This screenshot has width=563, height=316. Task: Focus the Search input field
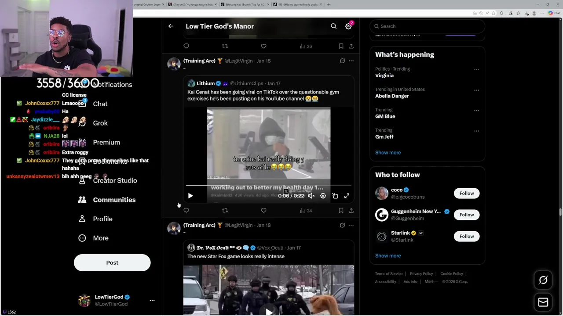[427, 26]
